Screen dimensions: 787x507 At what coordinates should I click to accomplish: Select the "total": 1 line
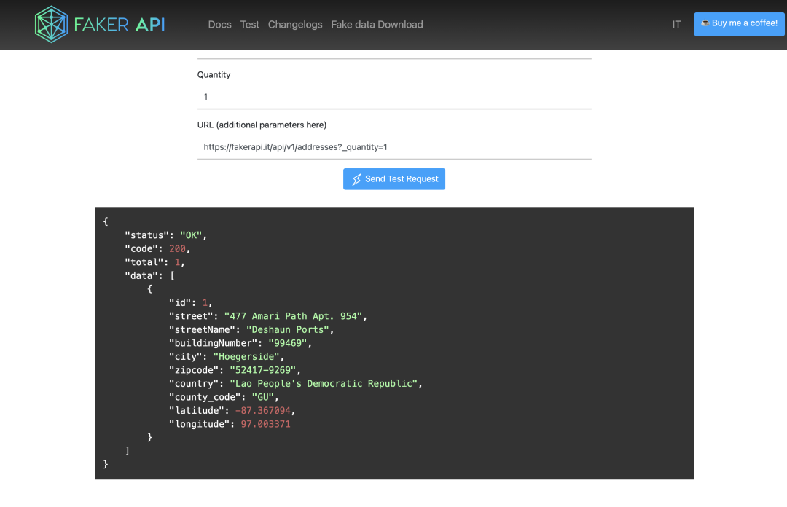(x=154, y=262)
